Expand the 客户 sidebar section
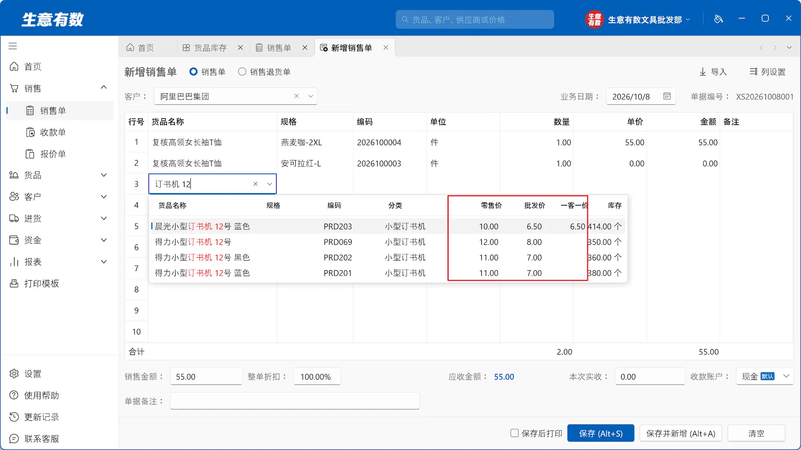Viewport: 801px width, 450px height. [104, 197]
